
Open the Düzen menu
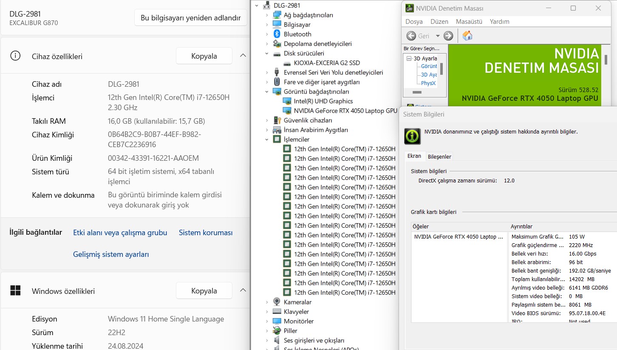pyautogui.click(x=439, y=21)
